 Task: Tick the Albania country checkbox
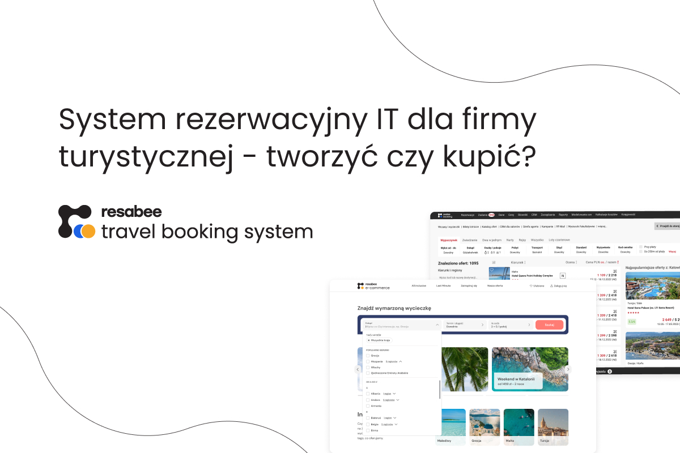[368, 394]
